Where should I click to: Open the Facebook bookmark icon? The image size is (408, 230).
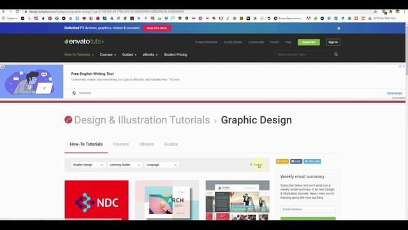coord(57,19)
